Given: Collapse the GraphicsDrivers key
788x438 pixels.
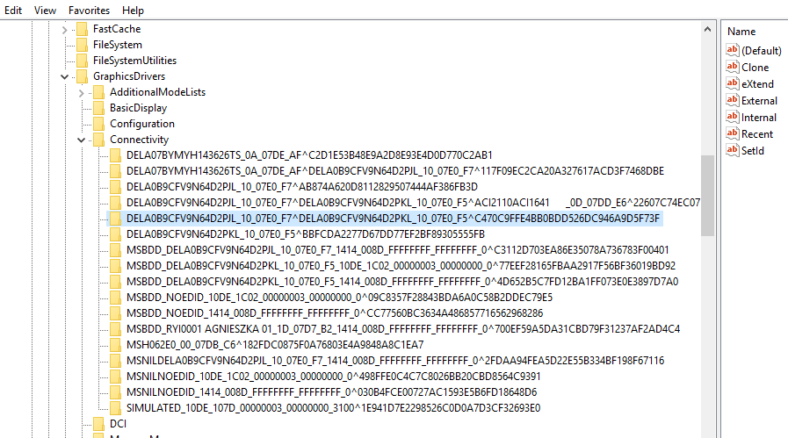Looking at the screenshot, I should [64, 76].
